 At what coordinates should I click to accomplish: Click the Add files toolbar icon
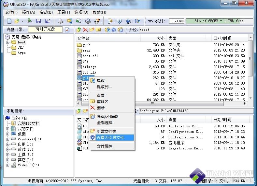click(110, 21)
